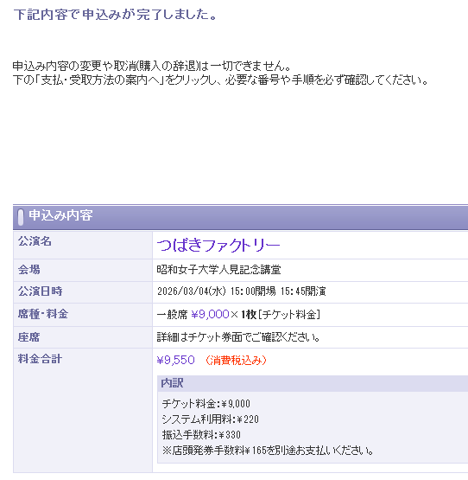Click the red (消費税込み) note

(236, 361)
